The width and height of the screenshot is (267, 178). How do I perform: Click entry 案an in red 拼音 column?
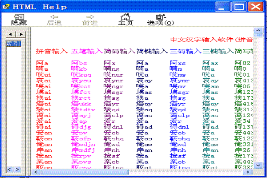click(44, 162)
